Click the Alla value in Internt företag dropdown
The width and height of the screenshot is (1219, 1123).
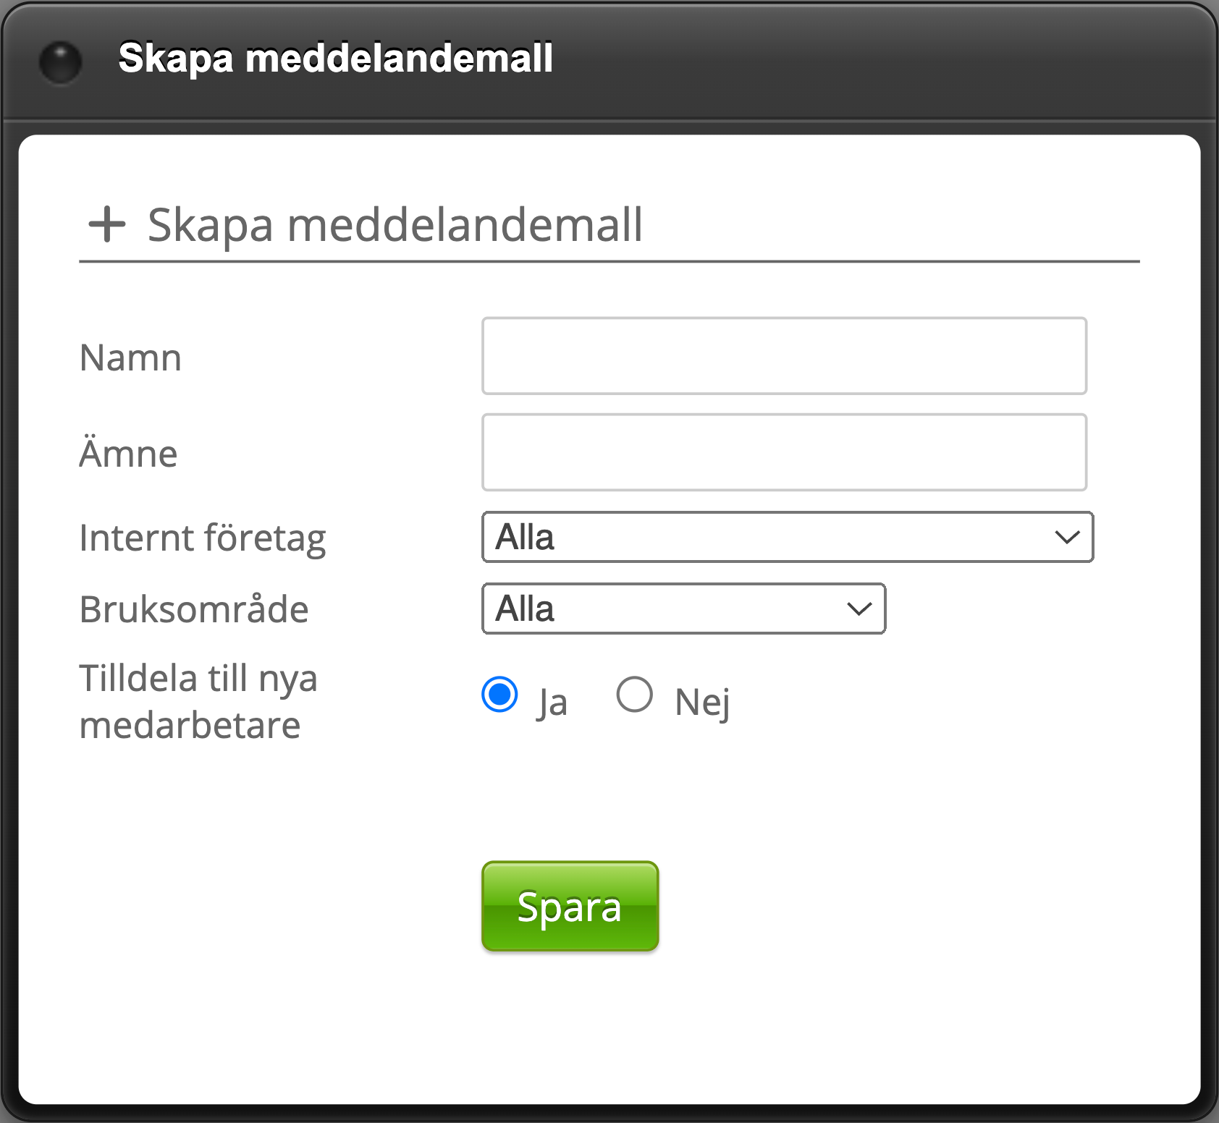[526, 537]
